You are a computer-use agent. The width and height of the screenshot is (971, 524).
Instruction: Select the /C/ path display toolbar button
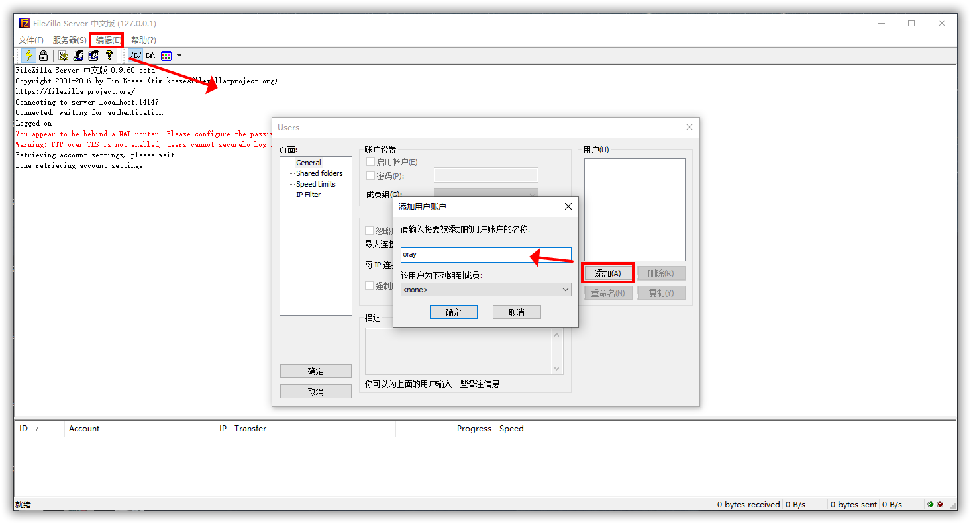point(135,56)
